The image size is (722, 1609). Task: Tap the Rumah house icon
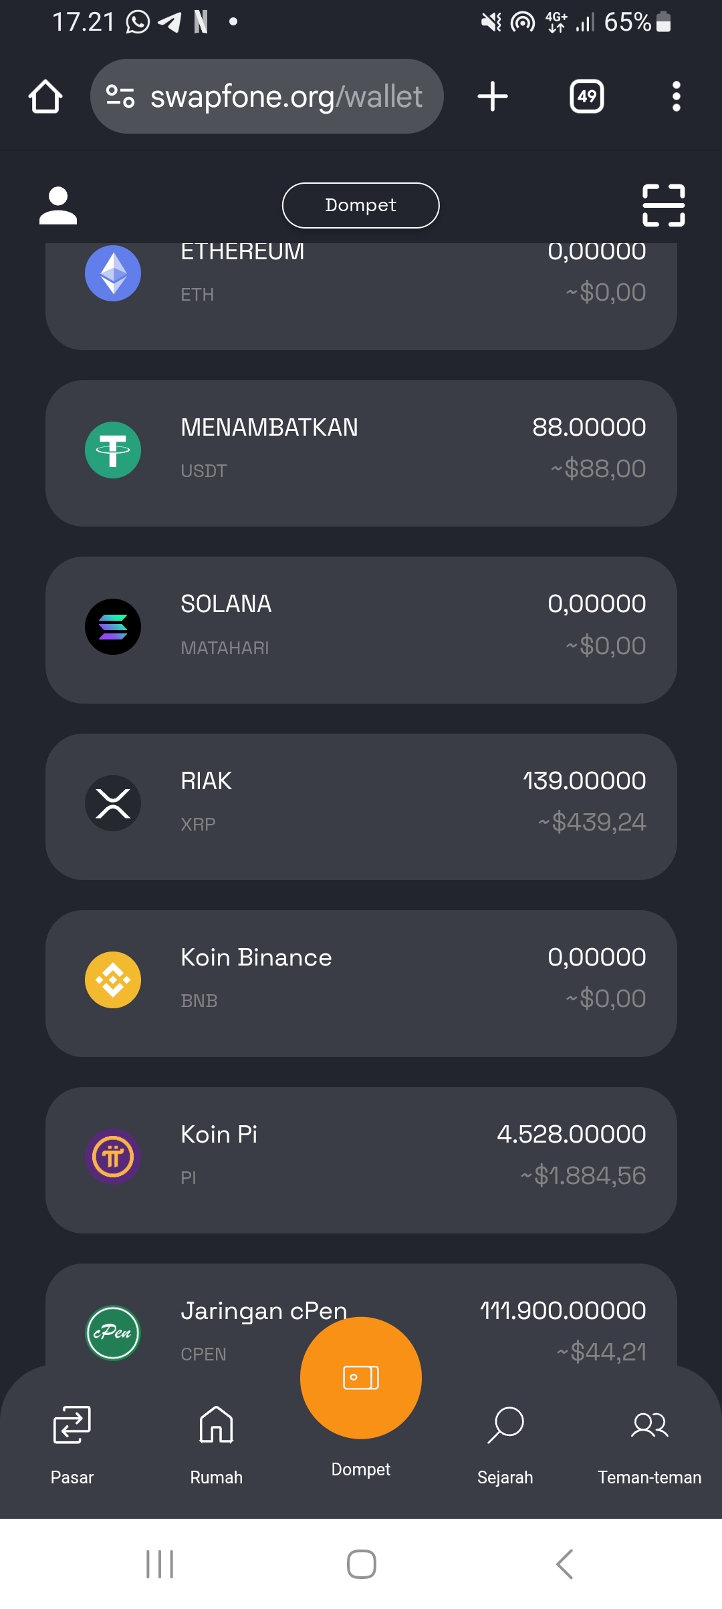217,1425
